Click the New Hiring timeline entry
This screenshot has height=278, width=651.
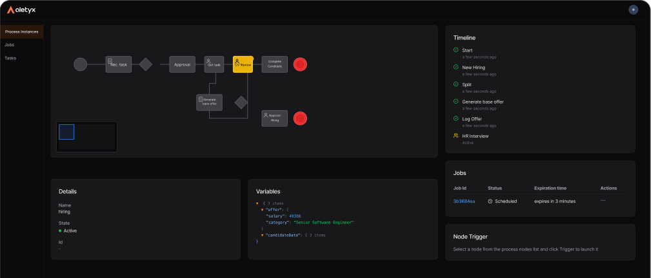tap(474, 67)
